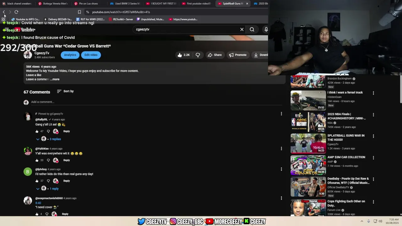
Task: Switch to First youtube video tab
Action: 197,4
